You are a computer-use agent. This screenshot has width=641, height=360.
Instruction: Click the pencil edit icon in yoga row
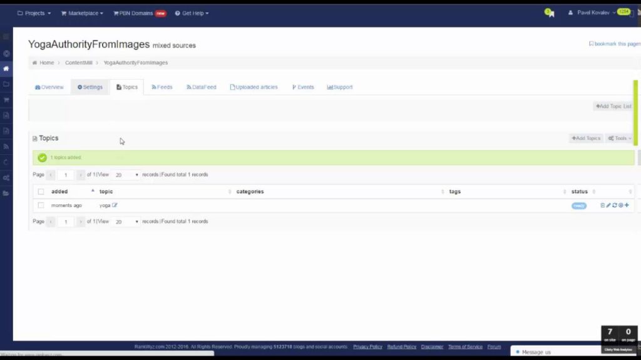pos(608,205)
